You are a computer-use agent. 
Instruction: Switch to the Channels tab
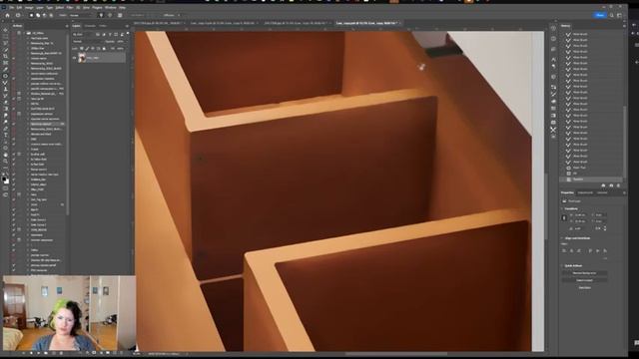tap(90, 26)
